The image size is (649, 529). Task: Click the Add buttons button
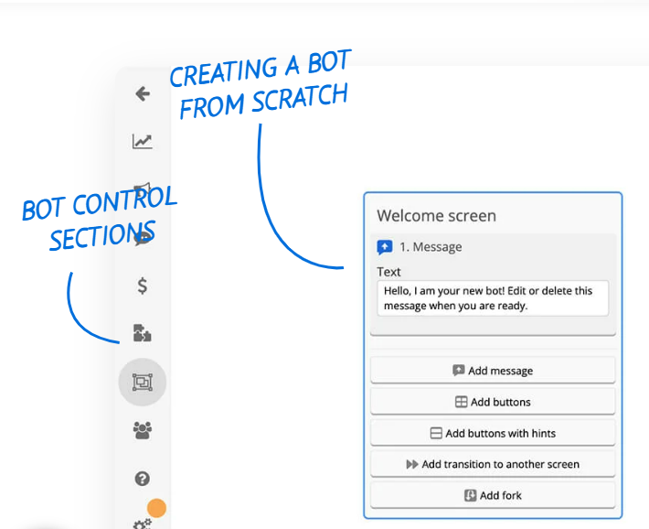tap(493, 402)
